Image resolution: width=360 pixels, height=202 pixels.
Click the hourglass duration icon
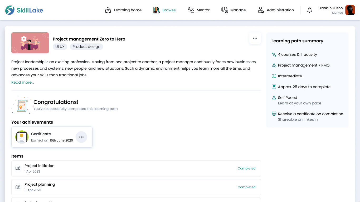(x=274, y=87)
